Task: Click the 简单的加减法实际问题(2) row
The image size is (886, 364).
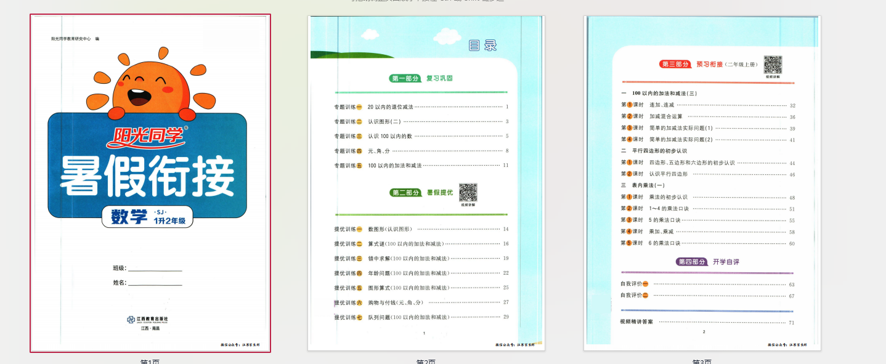Action: pyautogui.click(x=708, y=139)
